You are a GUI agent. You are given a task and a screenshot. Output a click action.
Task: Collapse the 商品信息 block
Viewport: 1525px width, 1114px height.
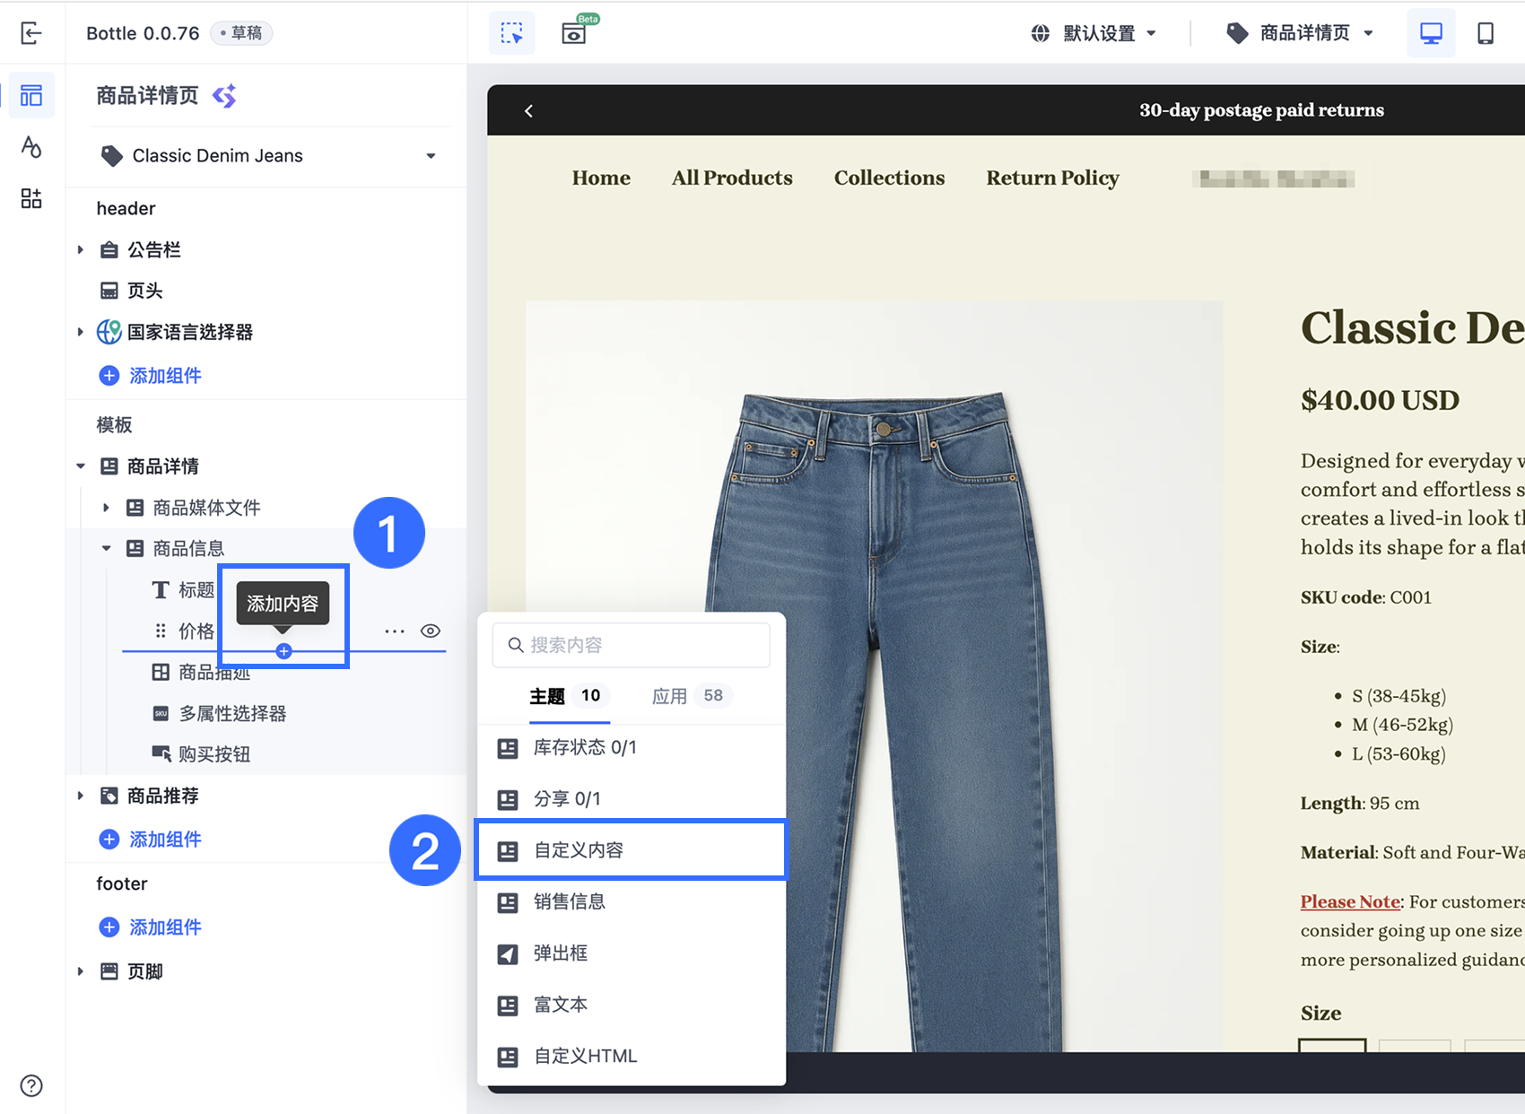[106, 548]
